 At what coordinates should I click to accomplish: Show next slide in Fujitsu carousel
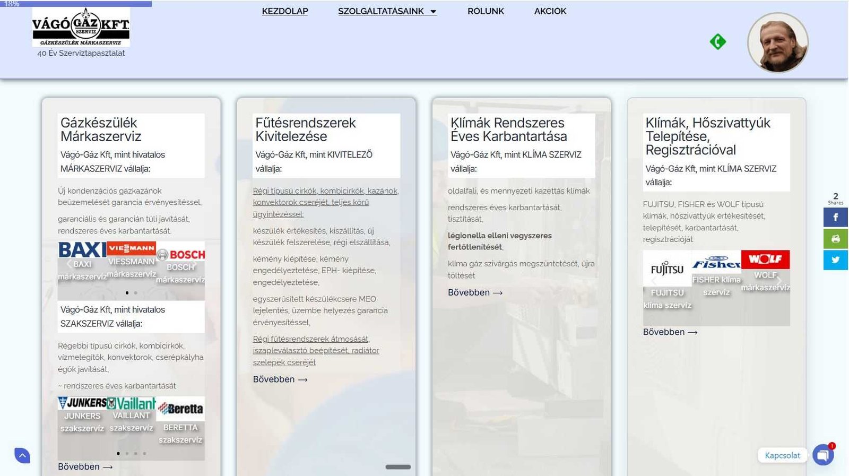click(778, 281)
